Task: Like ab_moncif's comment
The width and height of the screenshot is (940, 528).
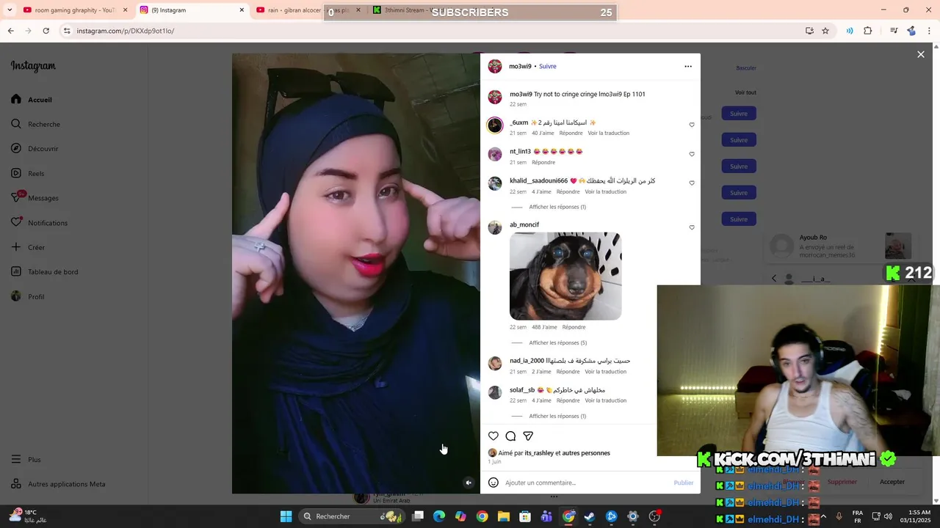Action: point(692,227)
